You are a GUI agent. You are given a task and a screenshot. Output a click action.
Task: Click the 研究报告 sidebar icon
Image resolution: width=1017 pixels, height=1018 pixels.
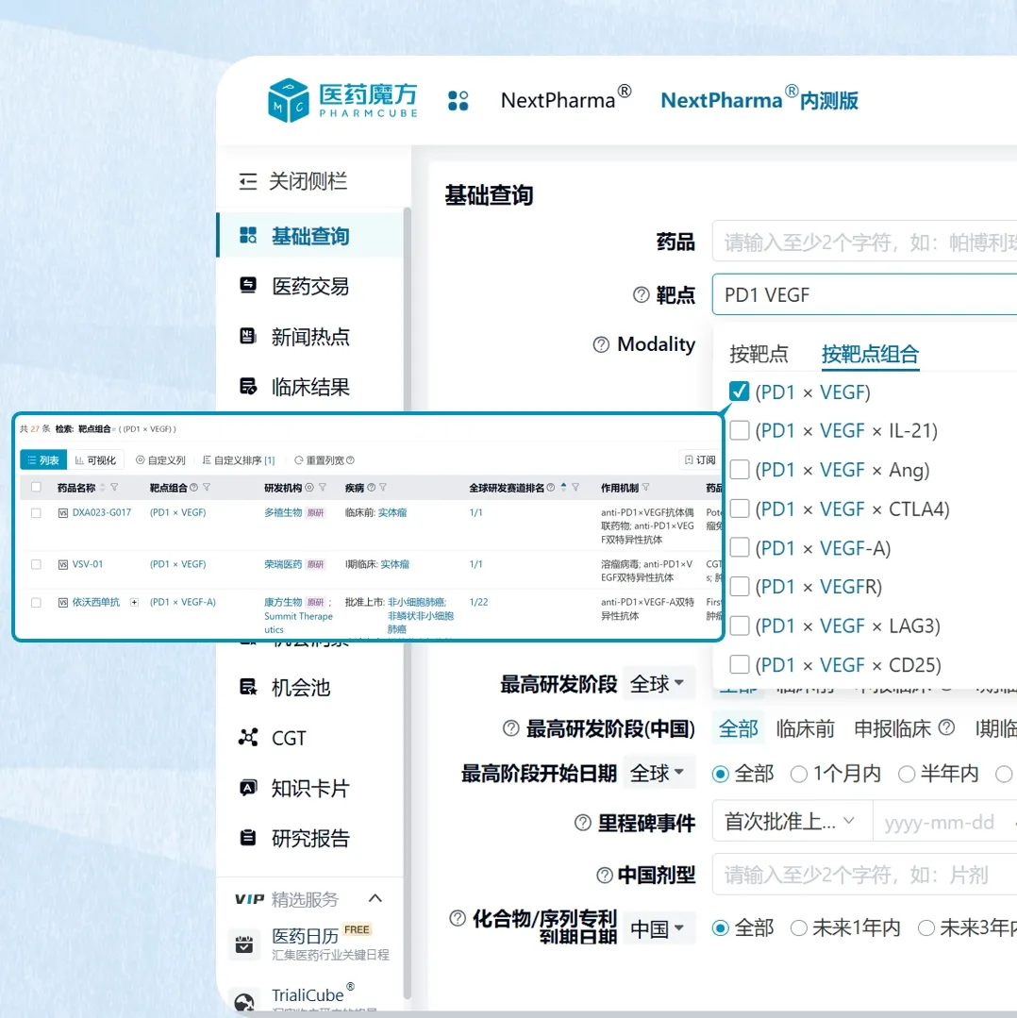tap(248, 838)
